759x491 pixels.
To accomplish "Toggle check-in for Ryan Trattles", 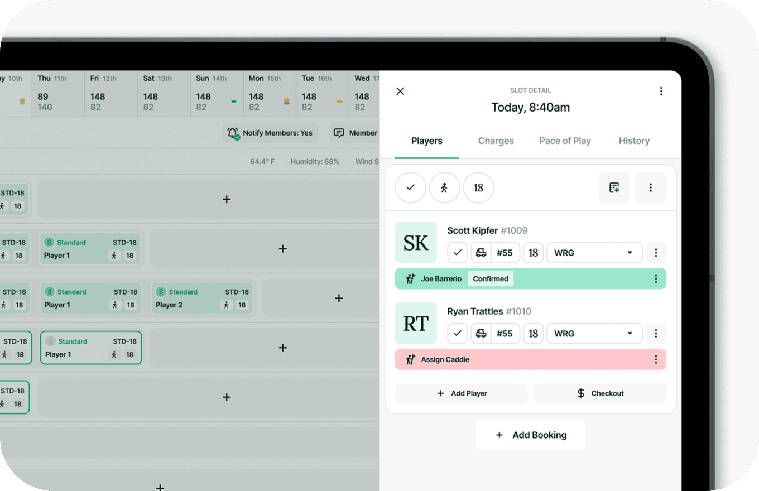I will pos(457,333).
